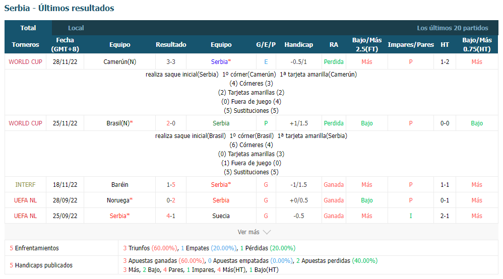Screen dimensions: 503x279
Task: Click the Resultado column header
Action: [x=171, y=45]
